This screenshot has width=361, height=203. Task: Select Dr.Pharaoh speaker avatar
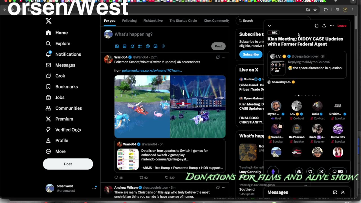click(x=297, y=129)
